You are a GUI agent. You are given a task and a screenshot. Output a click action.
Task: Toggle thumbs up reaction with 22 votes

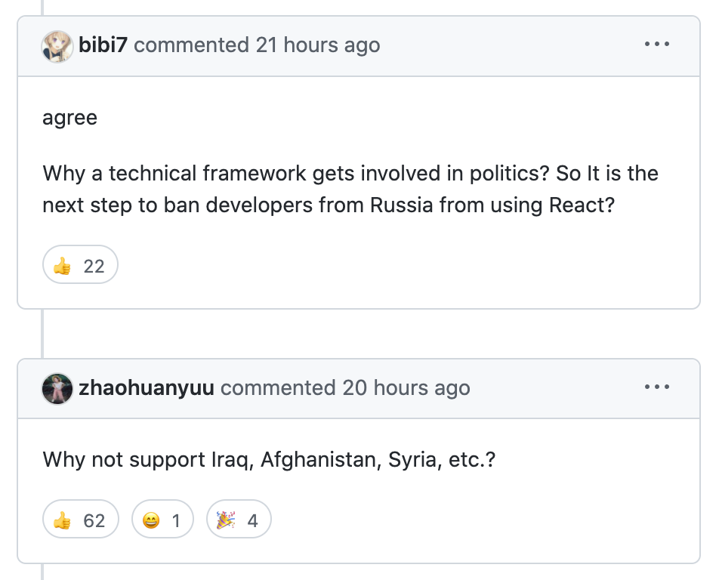pyautogui.click(x=80, y=264)
